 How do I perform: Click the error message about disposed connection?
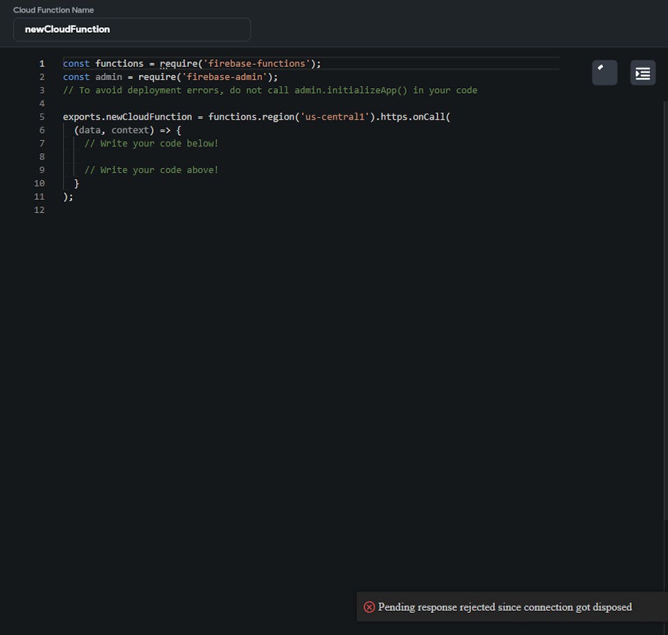504,607
